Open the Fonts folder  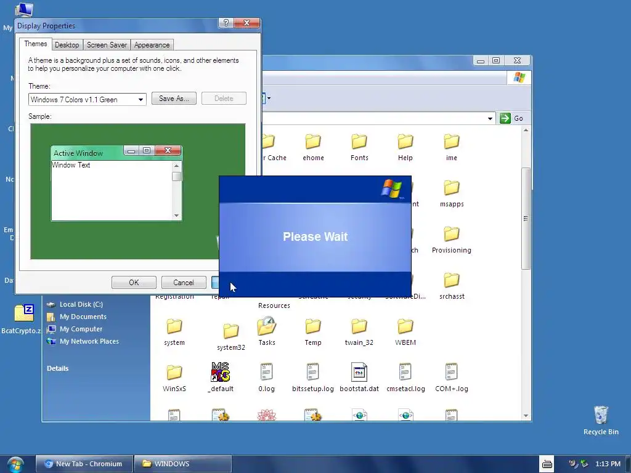tap(359, 147)
